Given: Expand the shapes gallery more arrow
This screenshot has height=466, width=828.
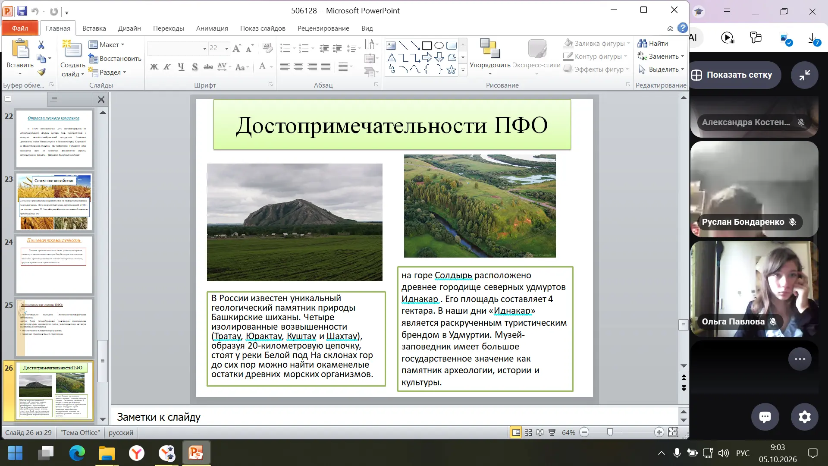Looking at the screenshot, I should (463, 70).
